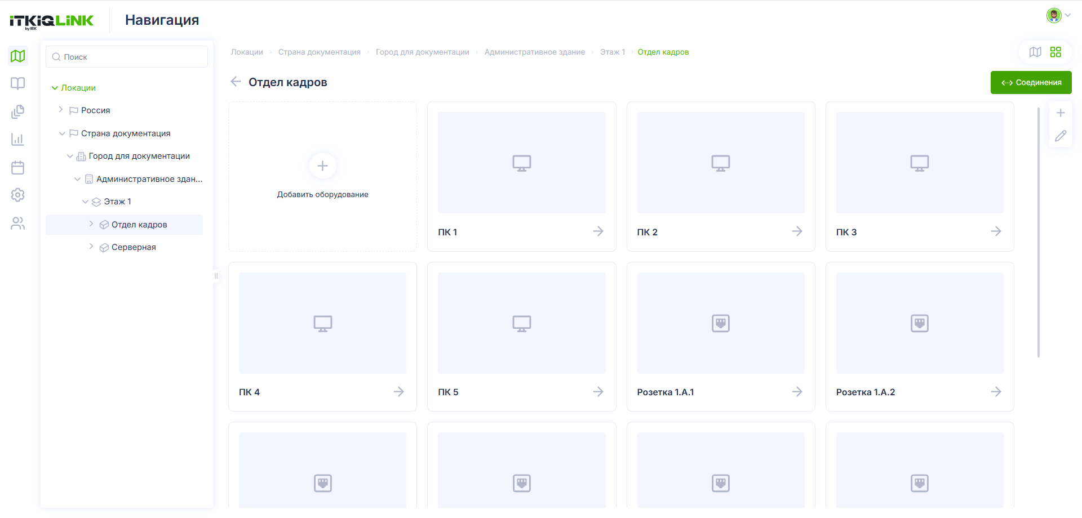
Task: Collapse the Административное здание chevron
Action: [x=77, y=179]
